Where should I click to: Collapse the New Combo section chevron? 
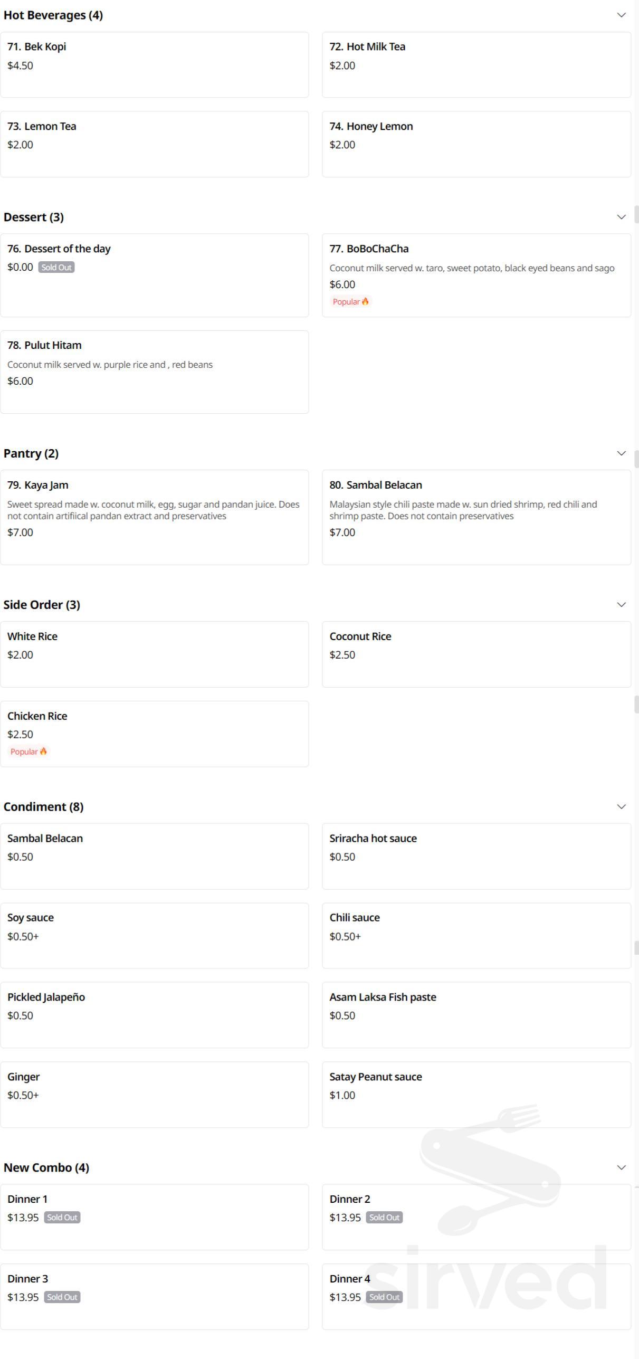click(x=621, y=1167)
